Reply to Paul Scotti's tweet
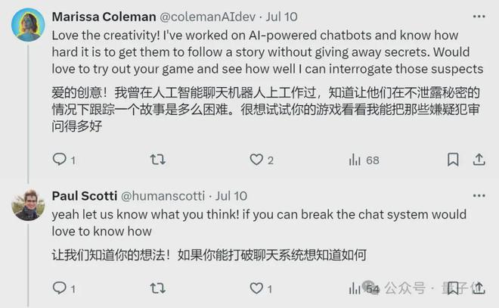 pyautogui.click(x=60, y=288)
